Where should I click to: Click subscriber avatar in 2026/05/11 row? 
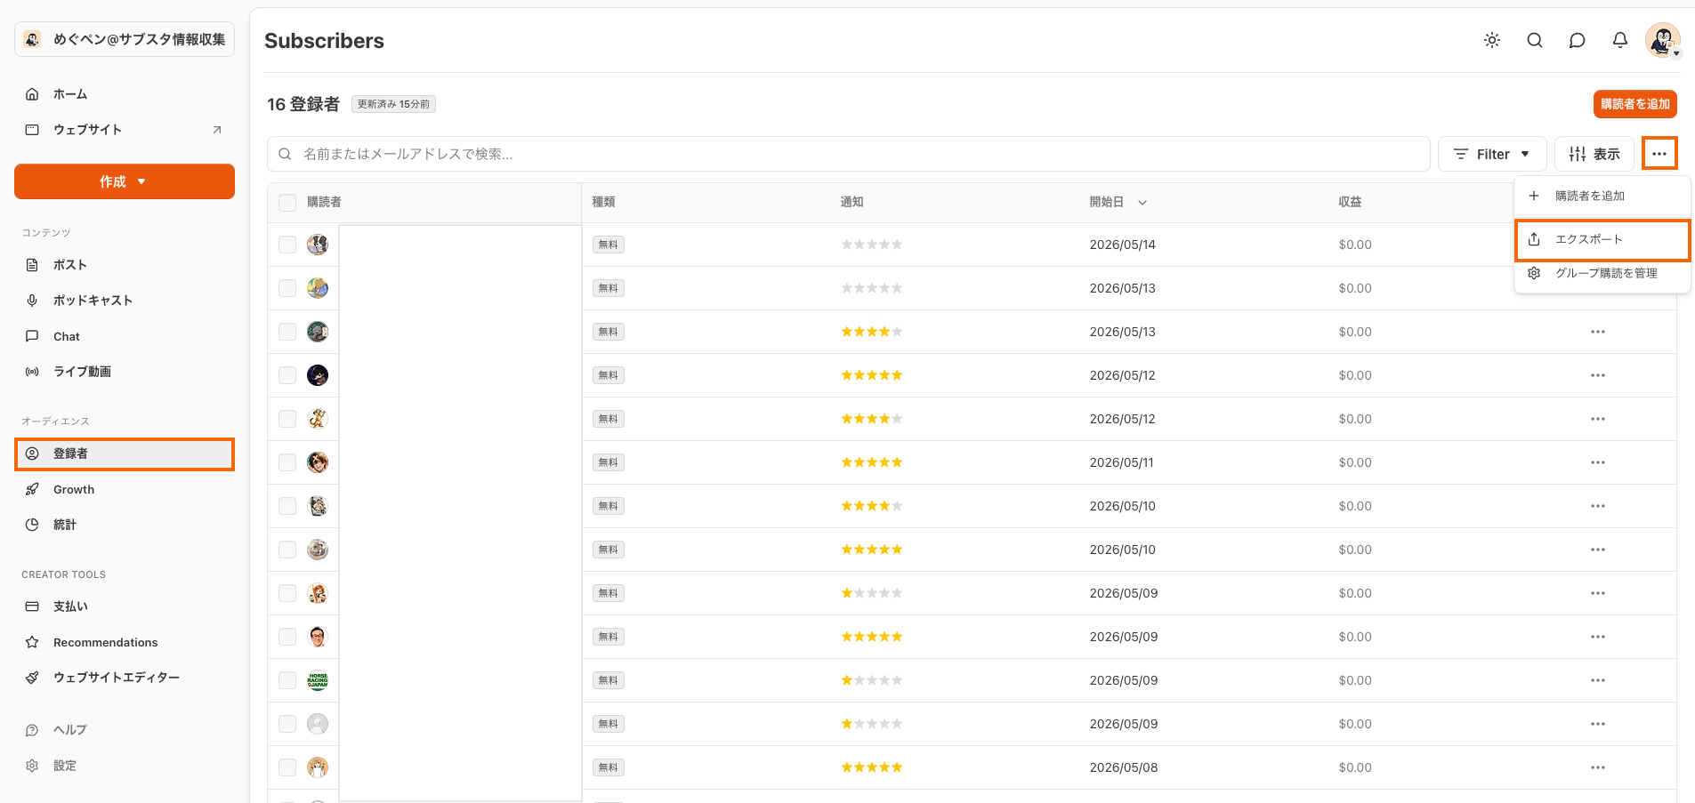[318, 462]
